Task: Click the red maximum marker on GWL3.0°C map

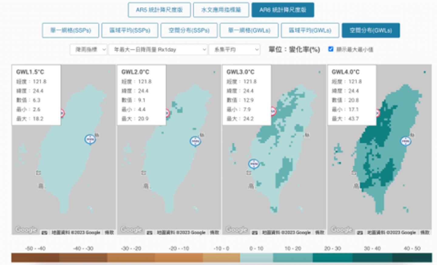Action: tap(273, 111)
